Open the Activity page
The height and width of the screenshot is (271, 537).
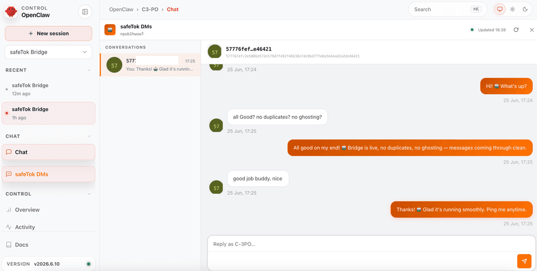coord(48,227)
